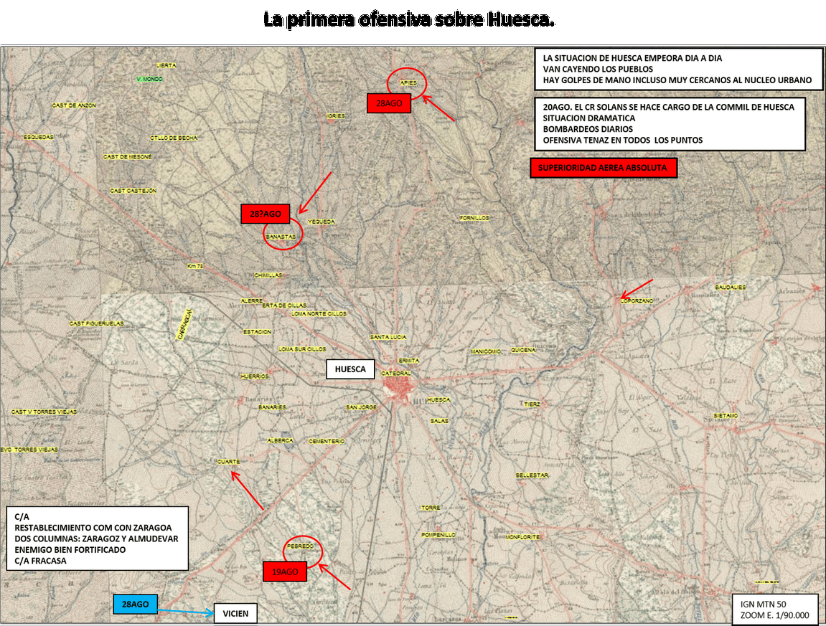The image size is (826, 626).
Task: Click the CEMENTERIO label
Action: [327, 441]
